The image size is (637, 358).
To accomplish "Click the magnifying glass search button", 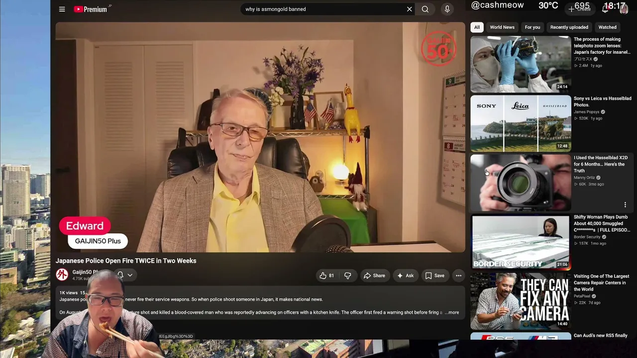I will (x=425, y=9).
